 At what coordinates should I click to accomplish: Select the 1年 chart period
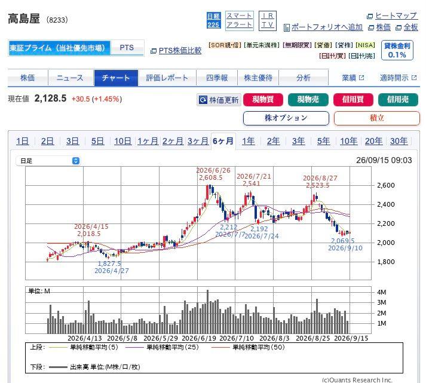(249, 141)
